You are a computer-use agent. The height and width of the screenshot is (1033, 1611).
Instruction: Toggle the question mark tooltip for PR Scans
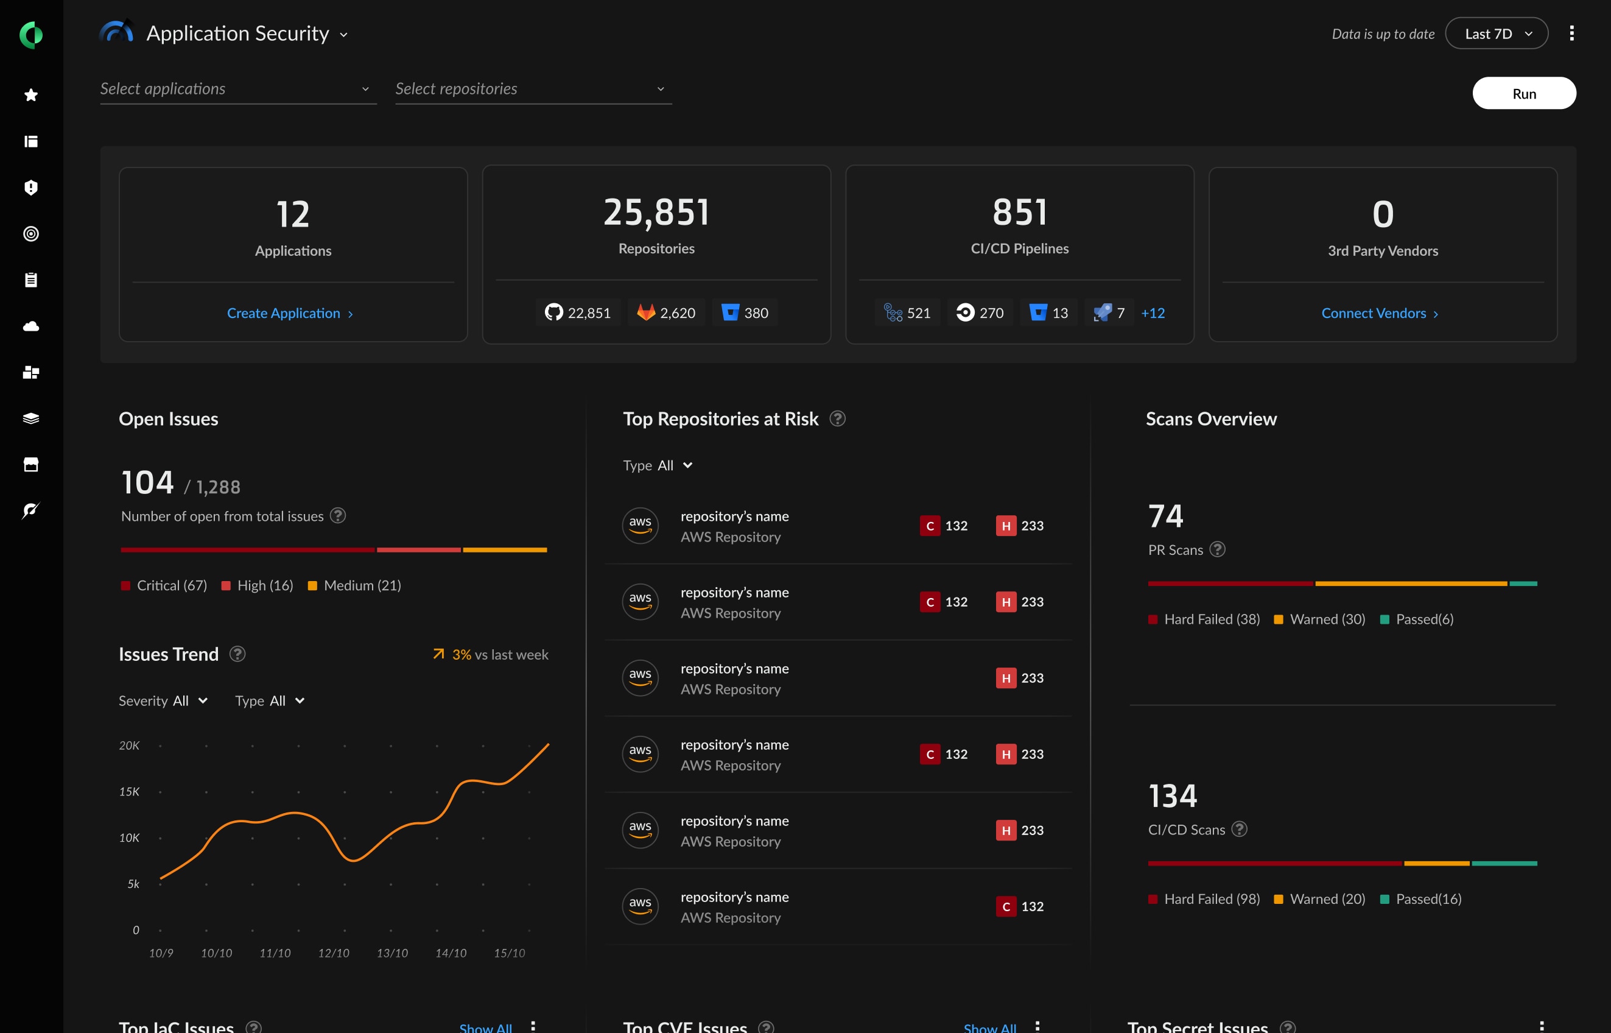coord(1219,548)
